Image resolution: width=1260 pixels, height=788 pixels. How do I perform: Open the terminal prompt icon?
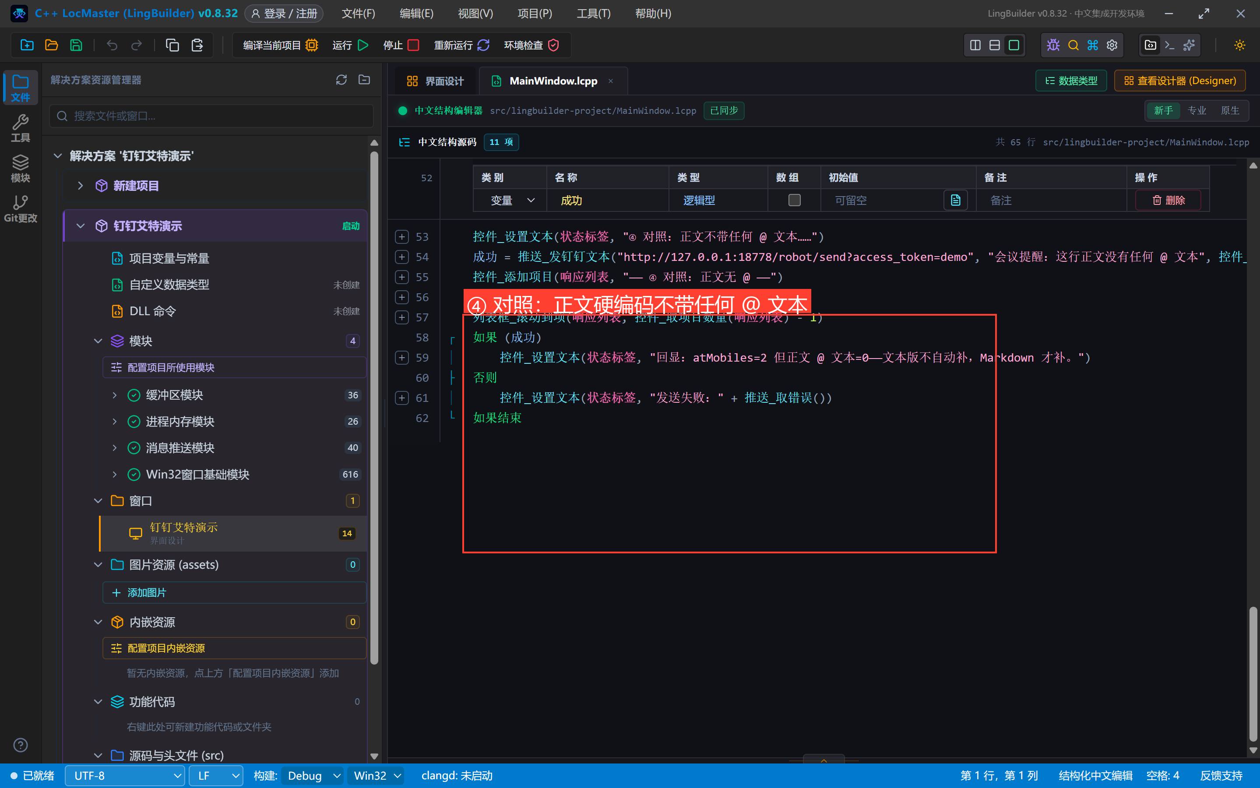(1170, 46)
